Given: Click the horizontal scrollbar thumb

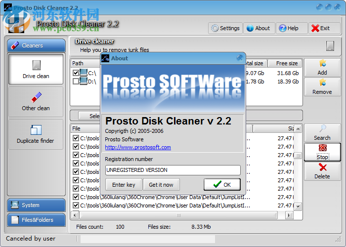Looking at the screenshot, I should 178,215.
